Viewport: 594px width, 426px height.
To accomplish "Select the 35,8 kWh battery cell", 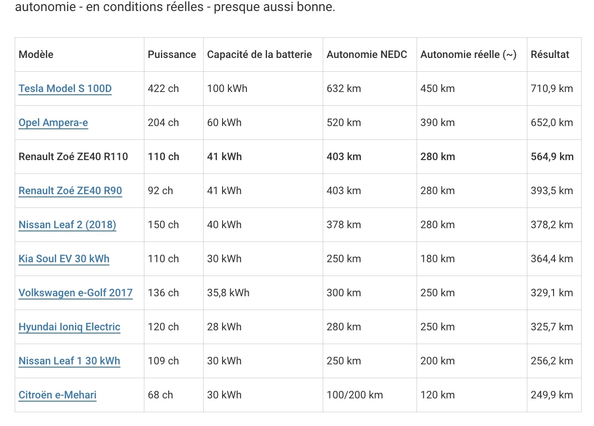I will (x=228, y=293).
